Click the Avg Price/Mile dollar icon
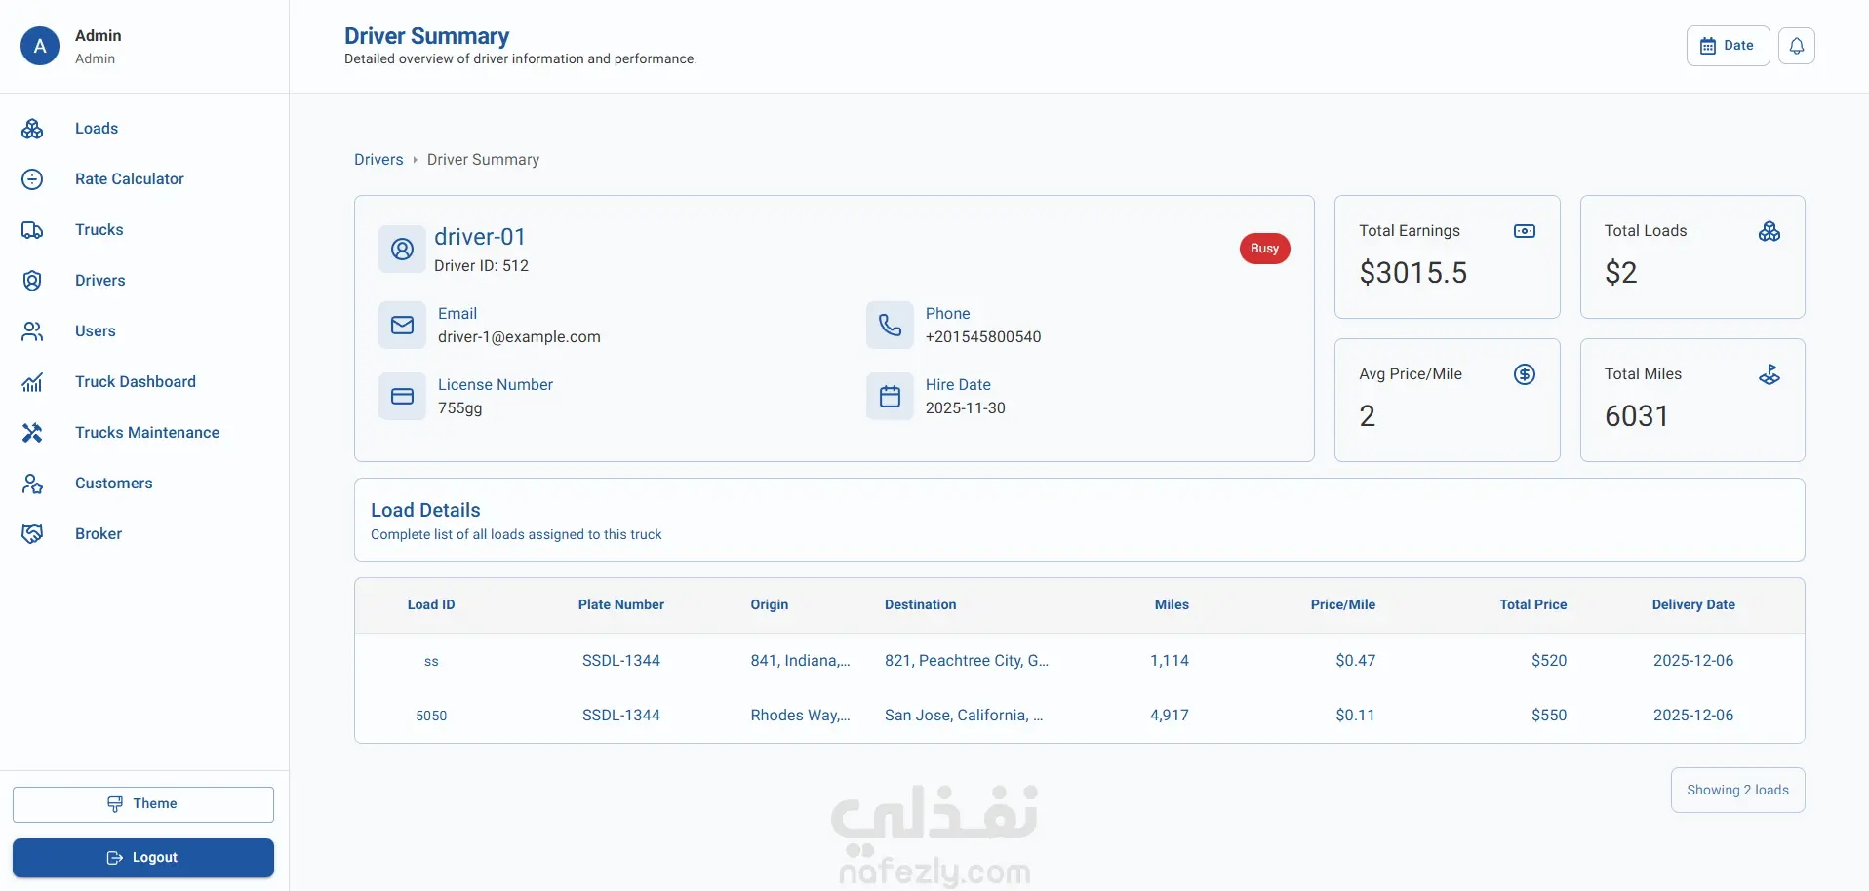Screen dimensions: 1869x891 coord(1525,374)
